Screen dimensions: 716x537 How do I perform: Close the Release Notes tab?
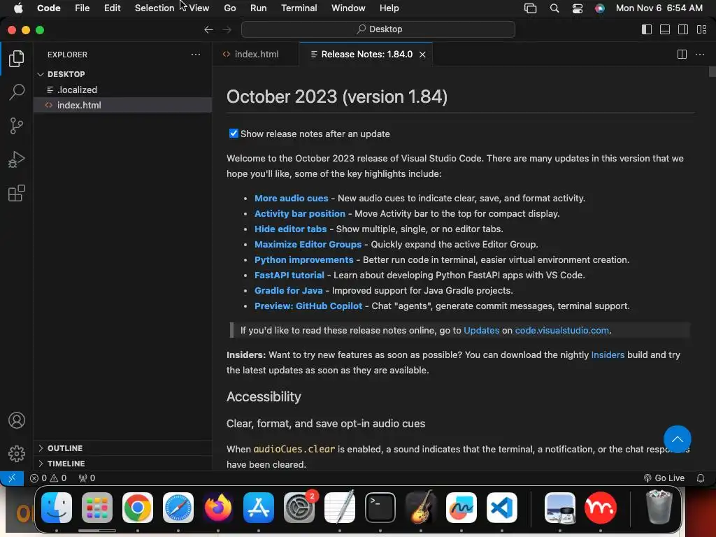[422, 55]
